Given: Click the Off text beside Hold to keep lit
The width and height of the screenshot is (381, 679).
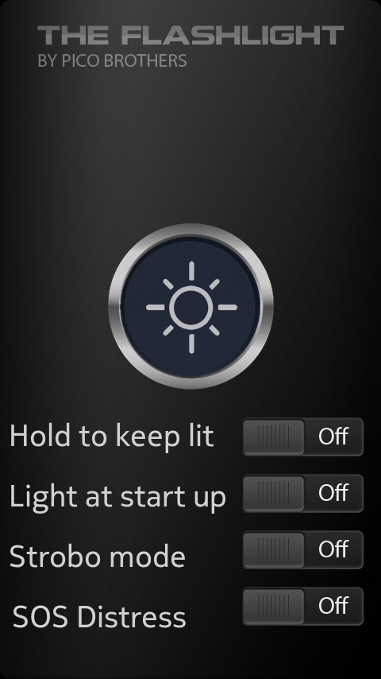Looking at the screenshot, I should click(333, 436).
